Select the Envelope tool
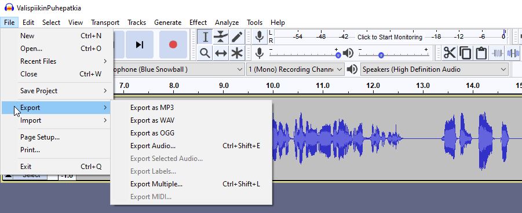Image resolution: width=522 pixels, height=213 pixels. coord(221,36)
